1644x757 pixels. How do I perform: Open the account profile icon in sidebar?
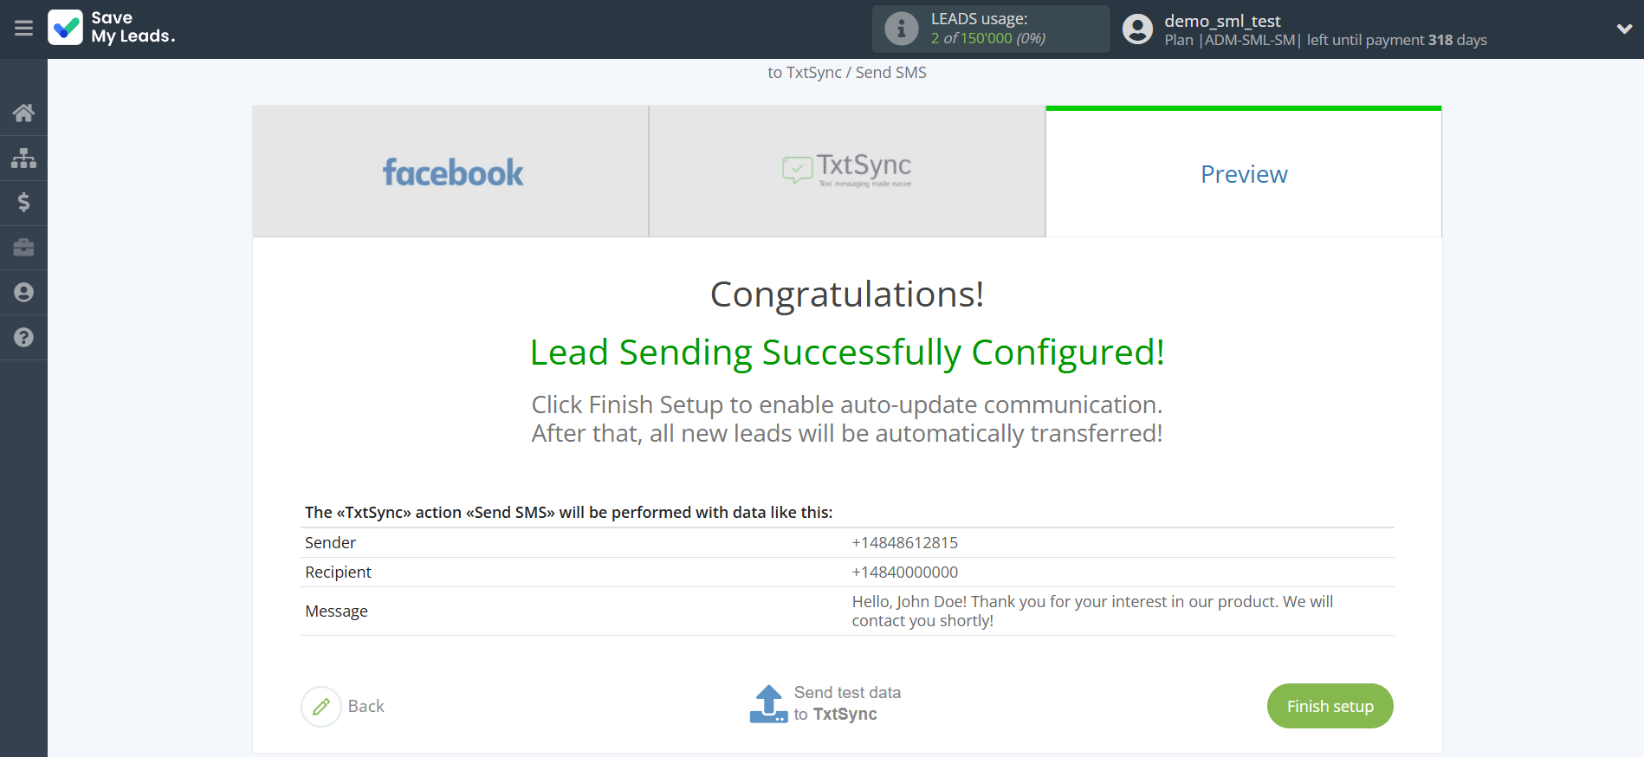[x=23, y=292]
